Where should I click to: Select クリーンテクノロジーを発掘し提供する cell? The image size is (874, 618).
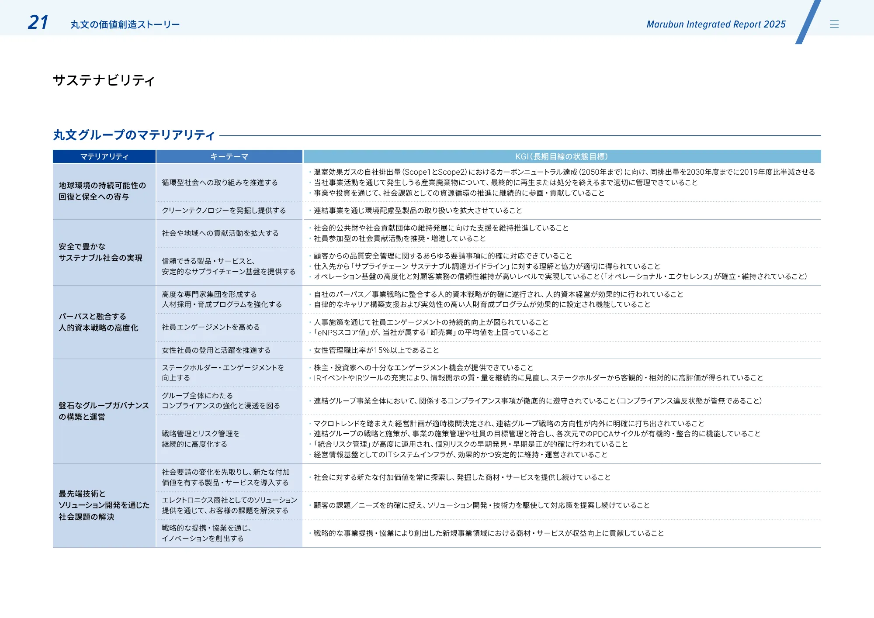click(224, 210)
